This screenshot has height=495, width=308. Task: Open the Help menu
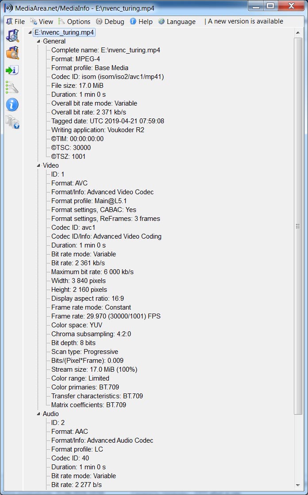(141, 21)
